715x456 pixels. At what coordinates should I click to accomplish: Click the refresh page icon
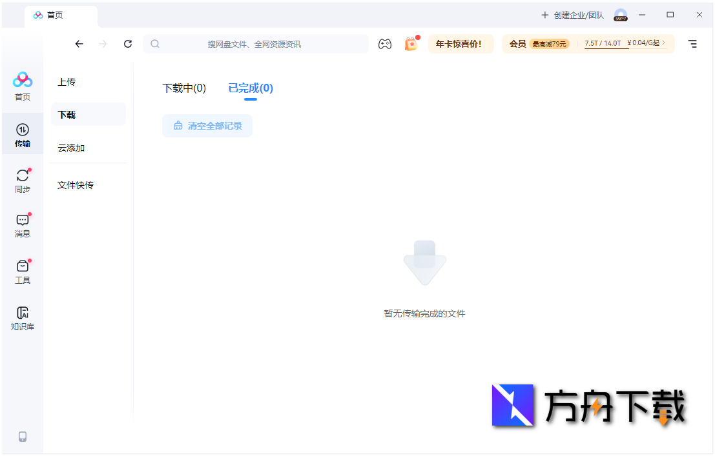(127, 43)
